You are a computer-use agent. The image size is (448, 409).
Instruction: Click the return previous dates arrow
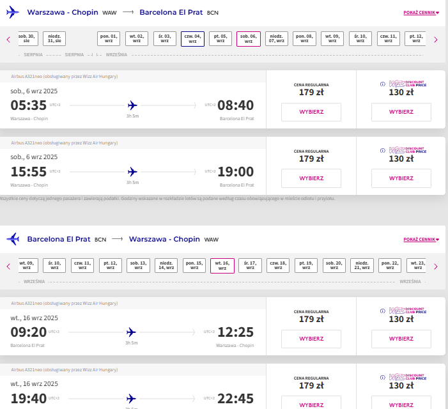click(x=8, y=266)
